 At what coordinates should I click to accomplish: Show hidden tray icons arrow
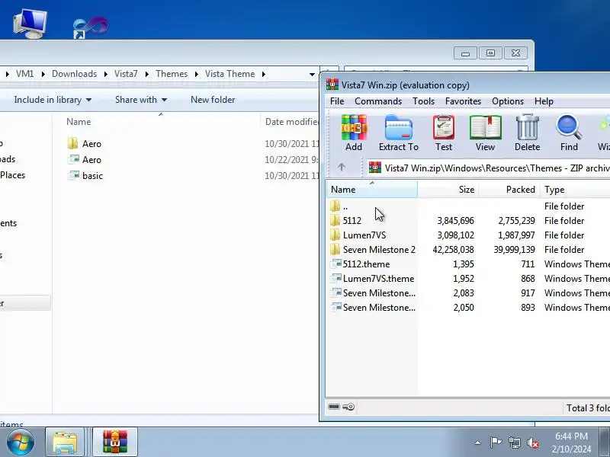(478, 443)
